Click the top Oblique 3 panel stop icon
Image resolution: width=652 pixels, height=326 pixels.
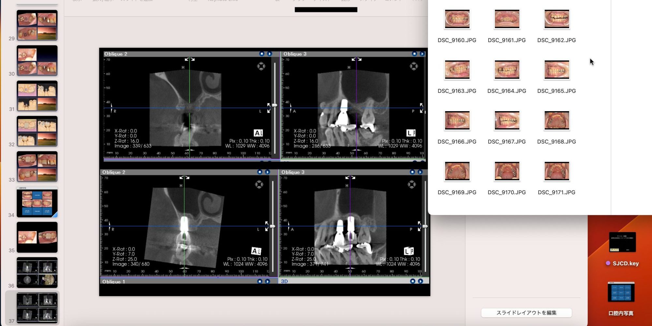click(414, 54)
